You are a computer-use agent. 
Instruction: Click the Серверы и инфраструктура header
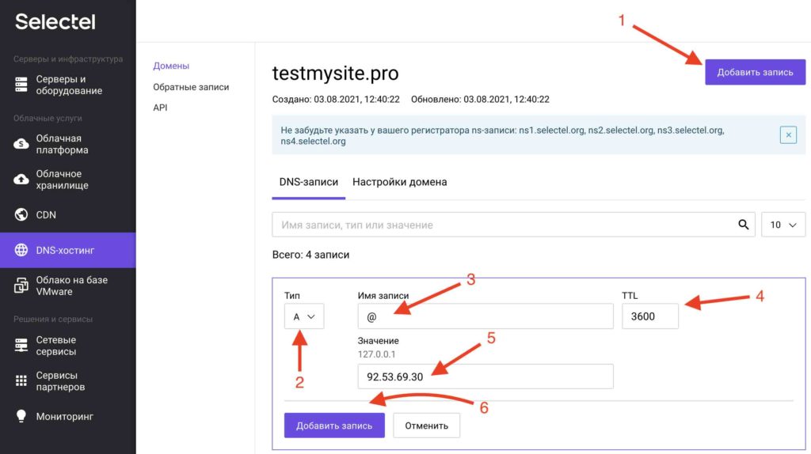pyautogui.click(x=68, y=59)
